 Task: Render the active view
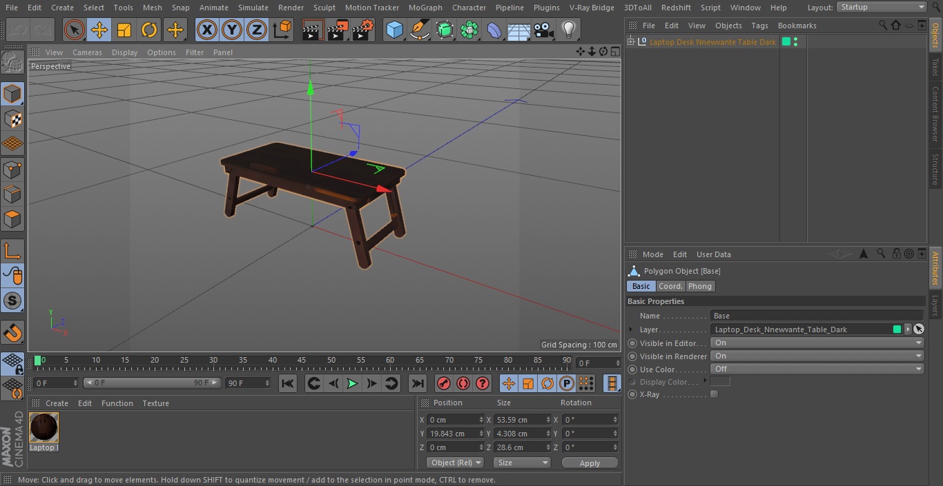pyautogui.click(x=313, y=30)
